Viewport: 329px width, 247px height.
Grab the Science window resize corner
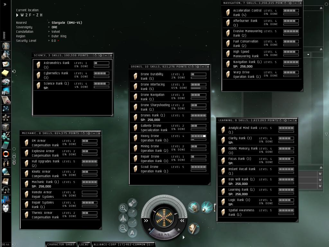tap(112, 115)
